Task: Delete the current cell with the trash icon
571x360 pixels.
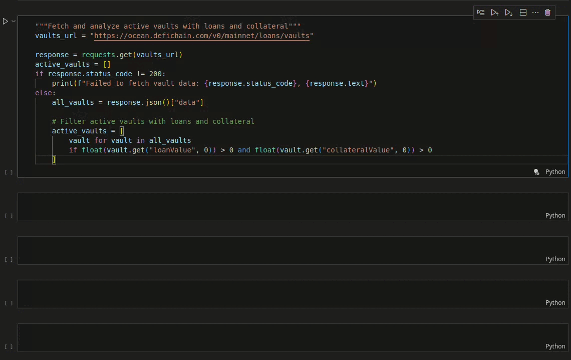Action: pyautogui.click(x=548, y=13)
